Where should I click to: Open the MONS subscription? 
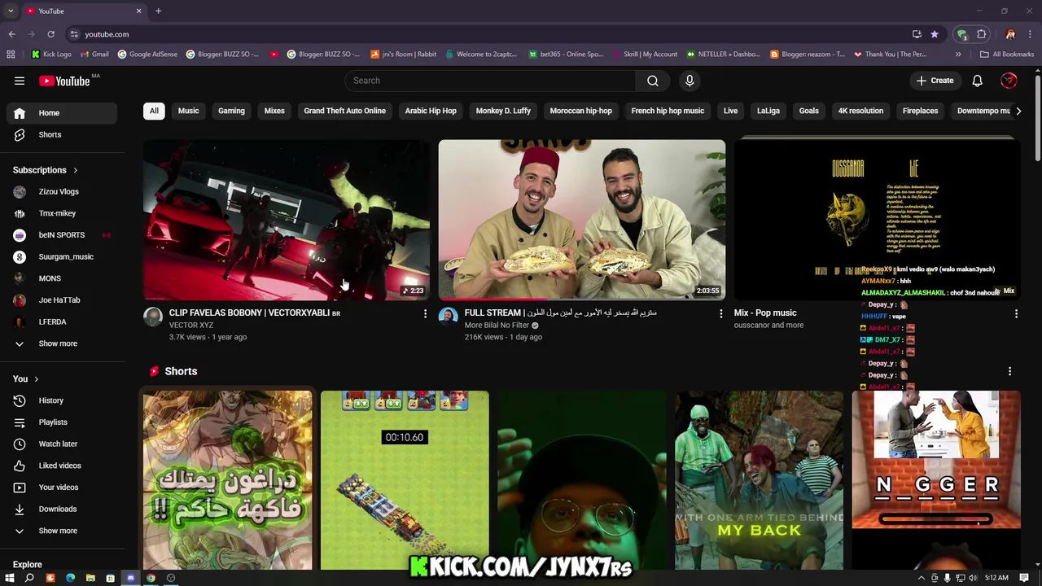click(63, 278)
